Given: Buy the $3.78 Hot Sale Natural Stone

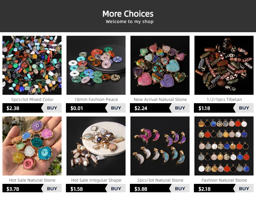Looking at the screenshot, I should [x=52, y=189].
